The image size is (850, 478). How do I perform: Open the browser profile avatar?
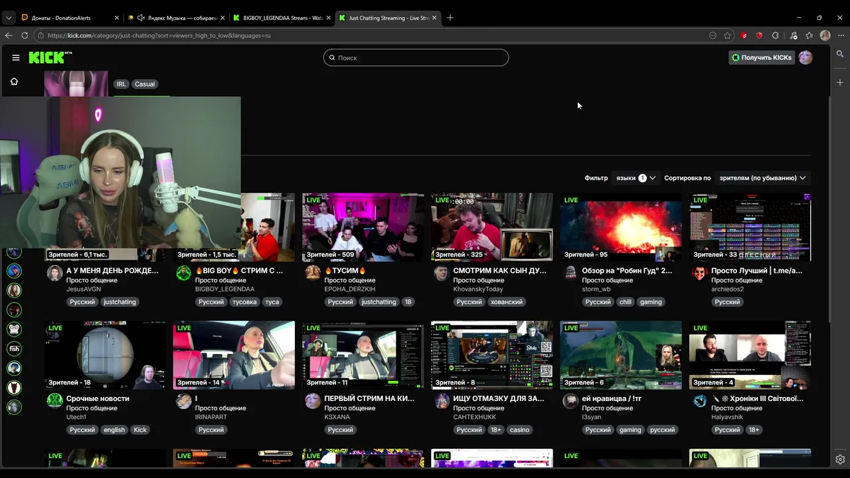coord(825,35)
